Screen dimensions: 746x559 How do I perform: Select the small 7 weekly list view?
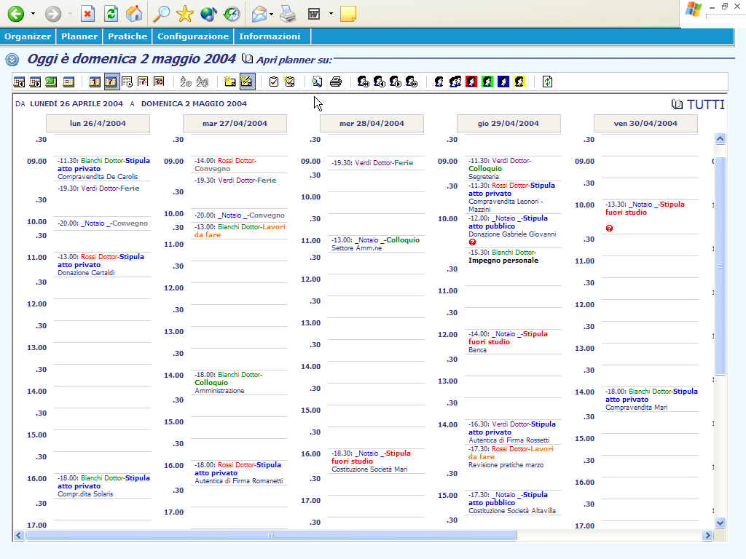(x=143, y=82)
